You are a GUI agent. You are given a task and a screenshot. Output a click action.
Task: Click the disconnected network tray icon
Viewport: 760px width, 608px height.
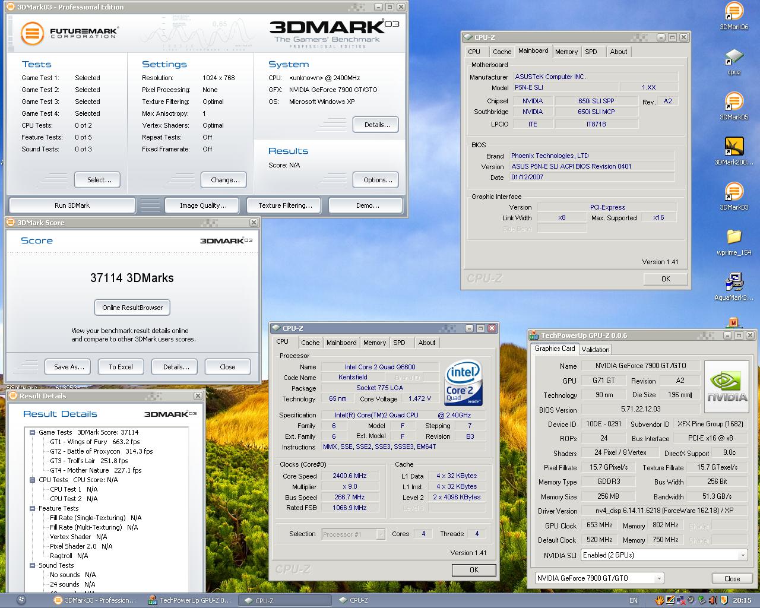[680, 600]
